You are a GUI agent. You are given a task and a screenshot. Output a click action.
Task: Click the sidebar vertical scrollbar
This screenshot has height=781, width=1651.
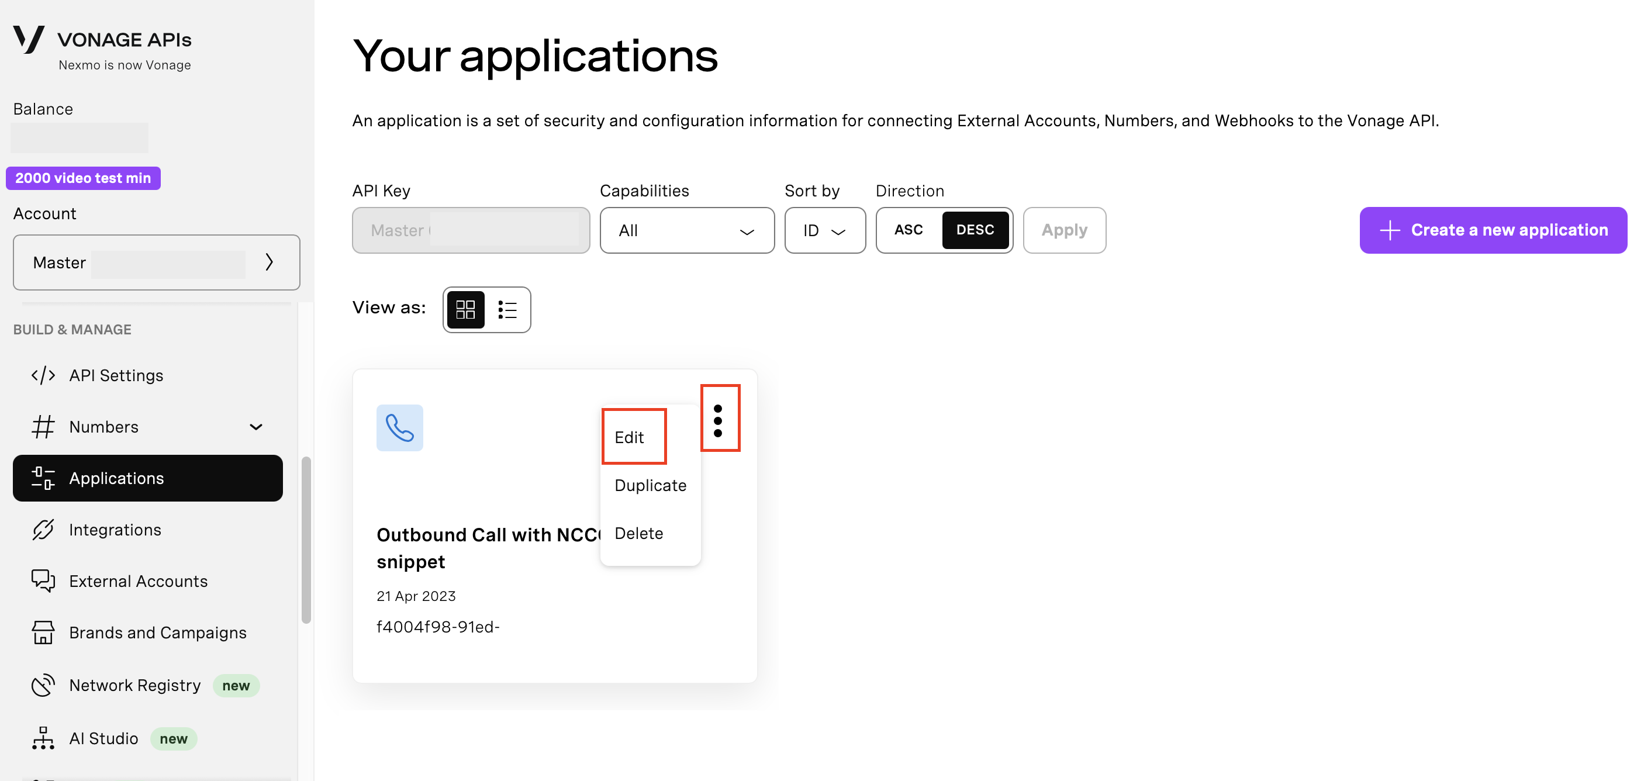pyautogui.click(x=306, y=540)
